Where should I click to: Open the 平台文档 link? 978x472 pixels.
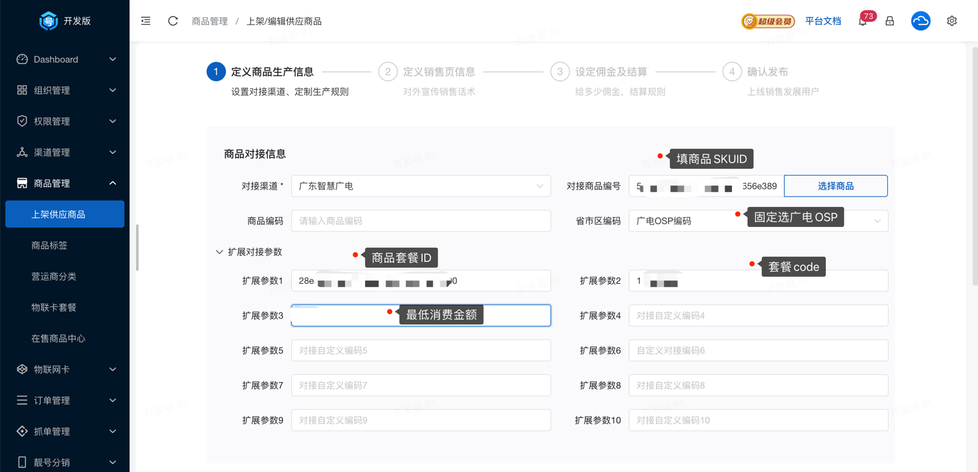click(x=823, y=21)
